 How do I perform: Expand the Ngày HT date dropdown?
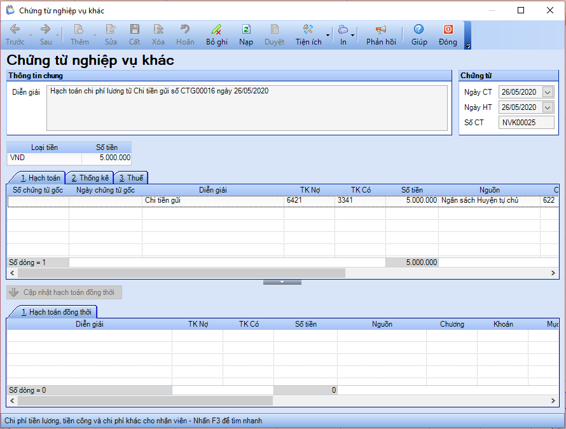(548, 107)
